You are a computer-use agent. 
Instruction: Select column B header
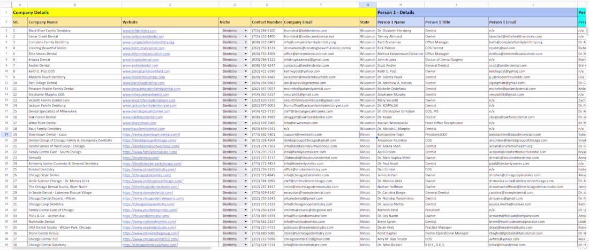coord(74,4)
